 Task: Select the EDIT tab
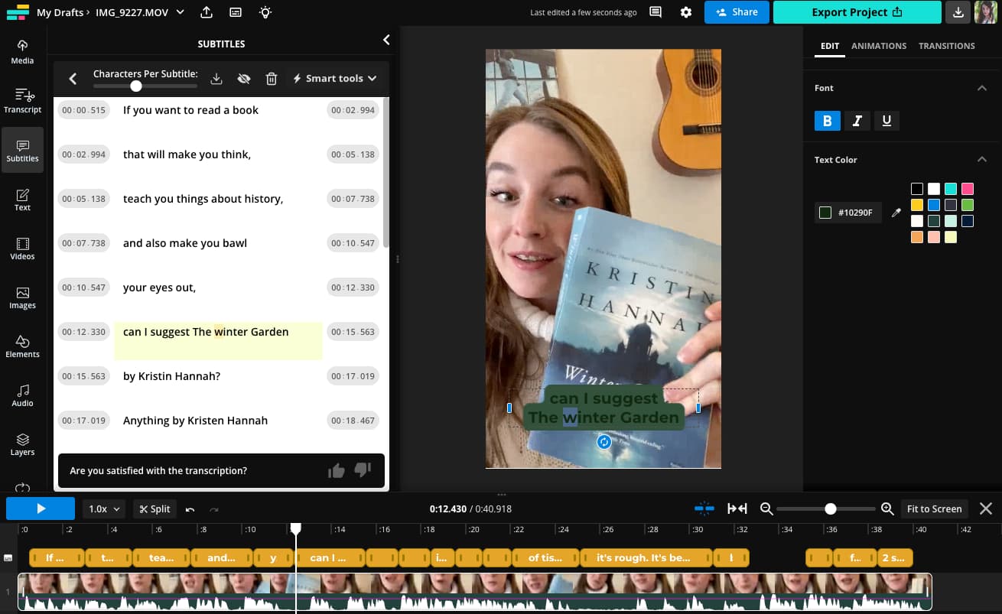click(830, 46)
